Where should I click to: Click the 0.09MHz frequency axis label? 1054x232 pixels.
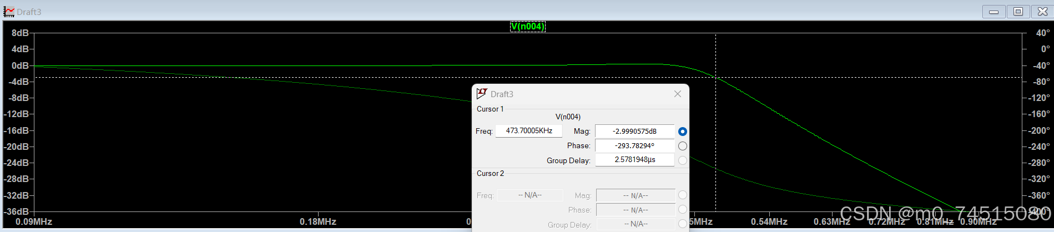(x=34, y=221)
